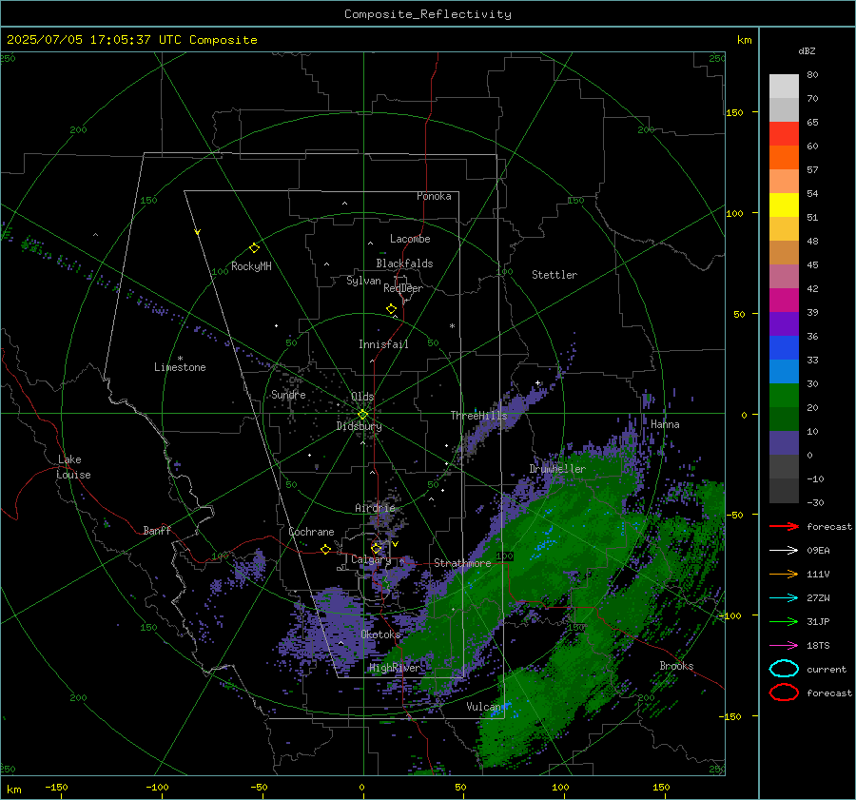
Task: Click the HighRiver label
Action: (x=395, y=668)
